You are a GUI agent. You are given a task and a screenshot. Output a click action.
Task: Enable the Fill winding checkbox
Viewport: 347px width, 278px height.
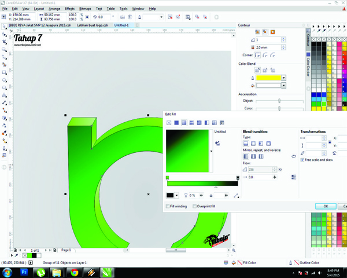(x=168, y=206)
